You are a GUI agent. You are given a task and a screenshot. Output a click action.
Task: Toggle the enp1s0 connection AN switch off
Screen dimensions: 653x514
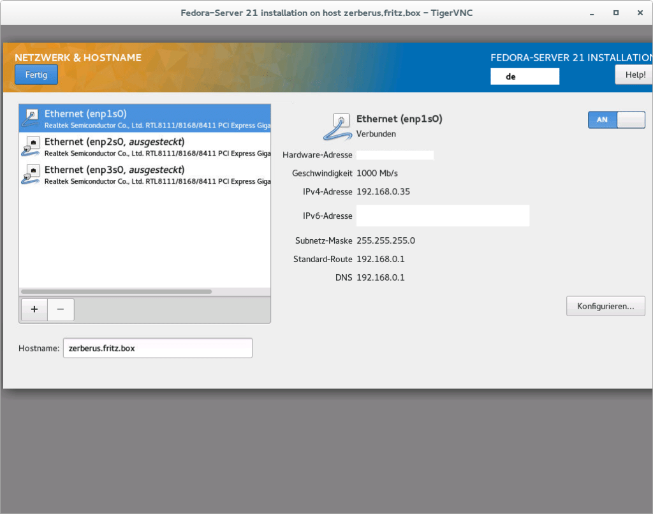click(616, 119)
